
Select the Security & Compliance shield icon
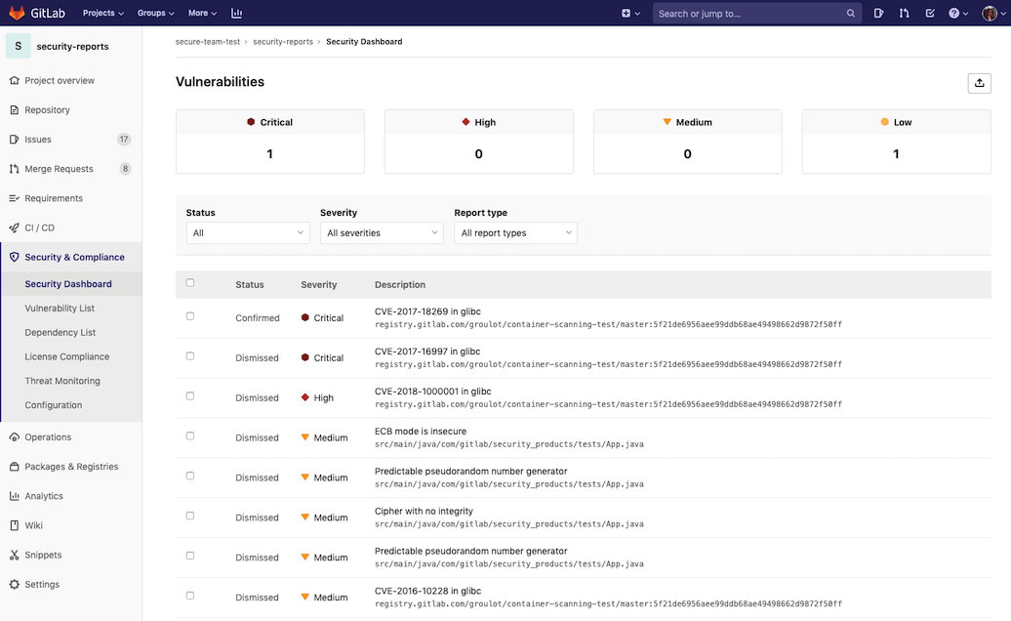pyautogui.click(x=14, y=257)
